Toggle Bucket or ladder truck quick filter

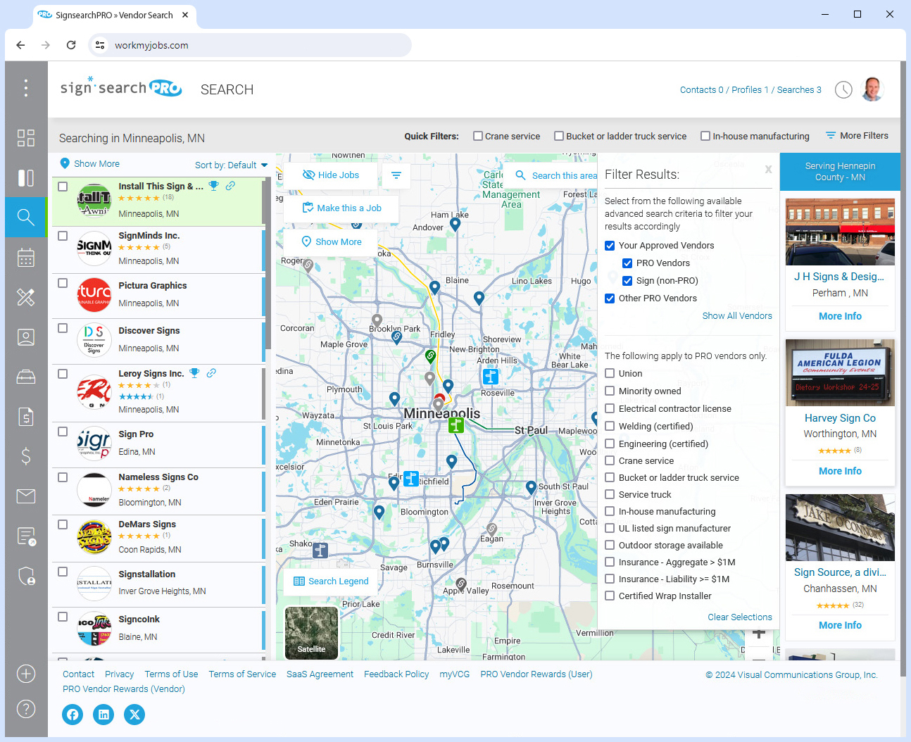click(559, 137)
